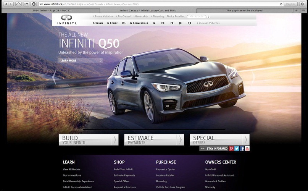Viewport: 308px width, 191px height.
Task: Select the Infiniti Canada browser tab
Action: tap(148, 10)
